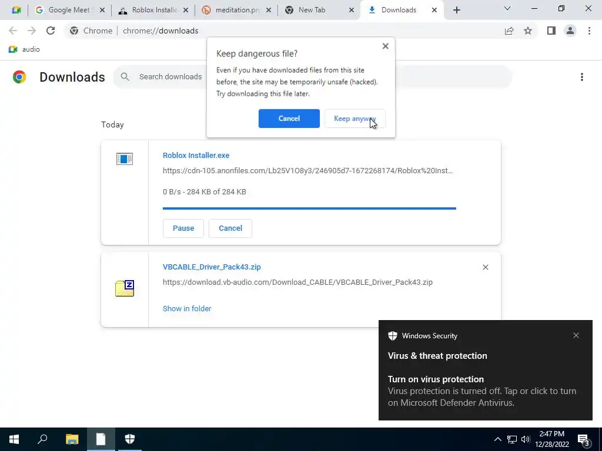Click the Roblox Installer anonfiles URL
This screenshot has width=602, height=451.
(x=308, y=171)
